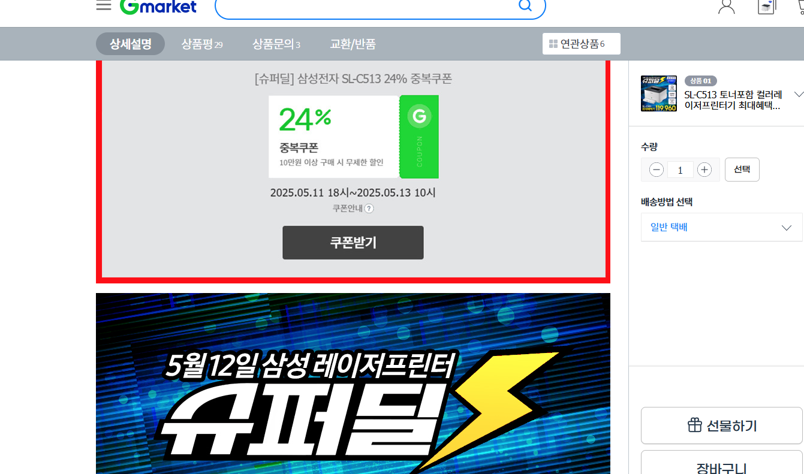Click the Gmarket logo

pyautogui.click(x=158, y=7)
